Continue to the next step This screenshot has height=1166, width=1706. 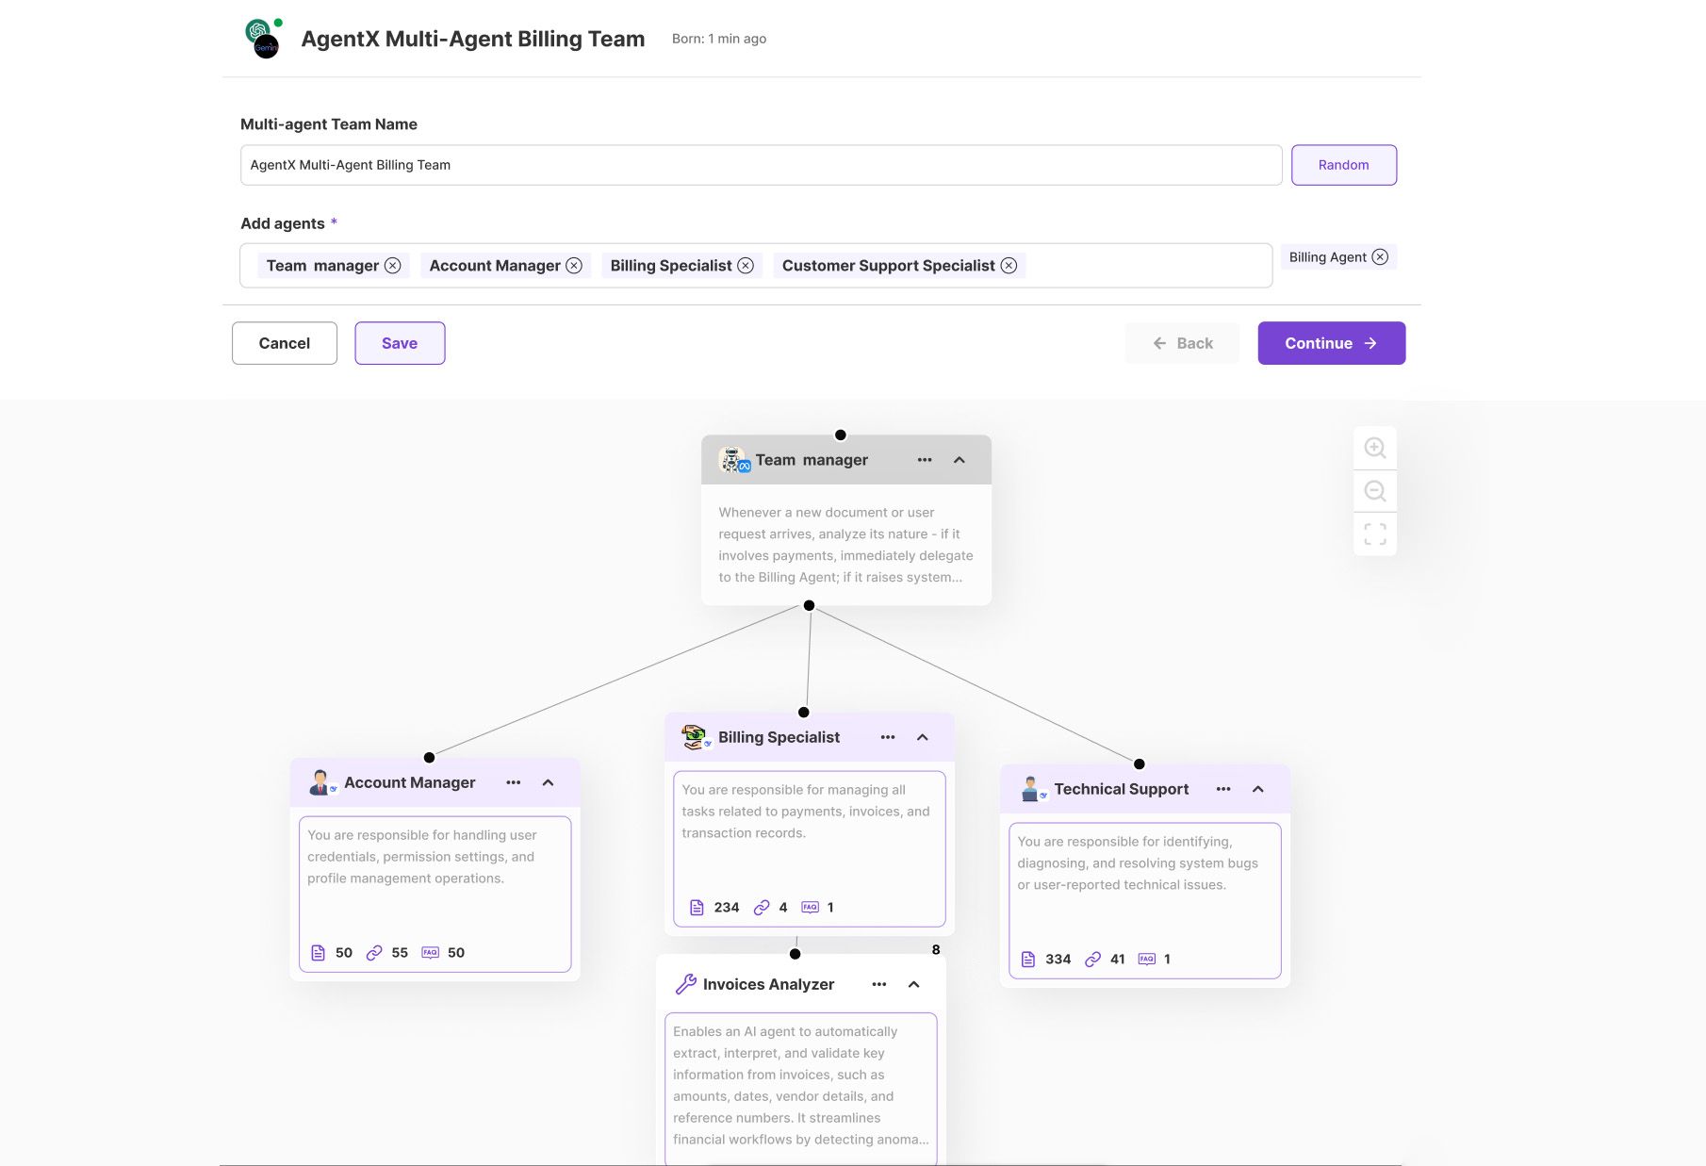click(1331, 343)
